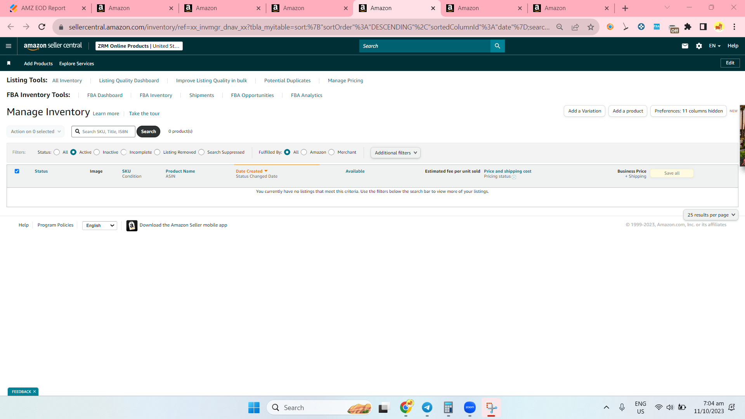Image resolution: width=745 pixels, height=419 pixels.
Task: Select Fulfilled By All radio button
Action: (x=287, y=152)
